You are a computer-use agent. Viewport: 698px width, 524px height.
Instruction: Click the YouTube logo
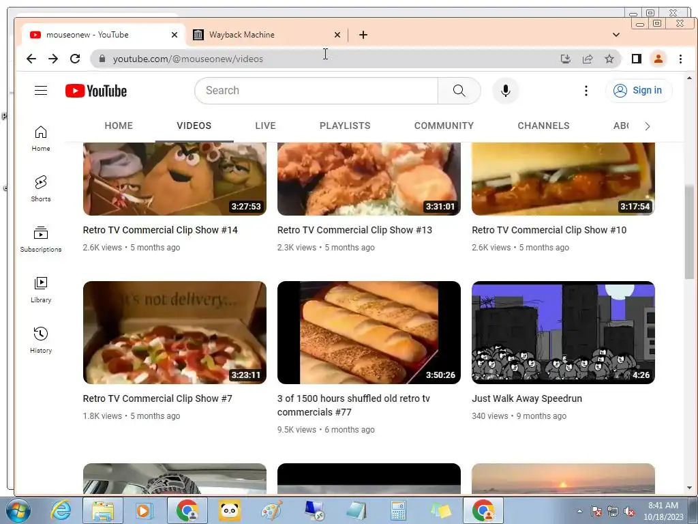96,91
